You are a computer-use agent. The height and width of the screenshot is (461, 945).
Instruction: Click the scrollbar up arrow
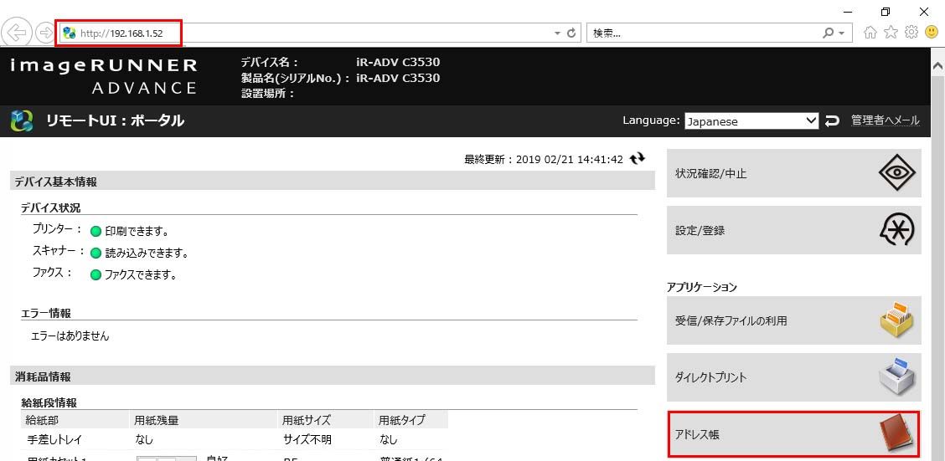(937, 66)
